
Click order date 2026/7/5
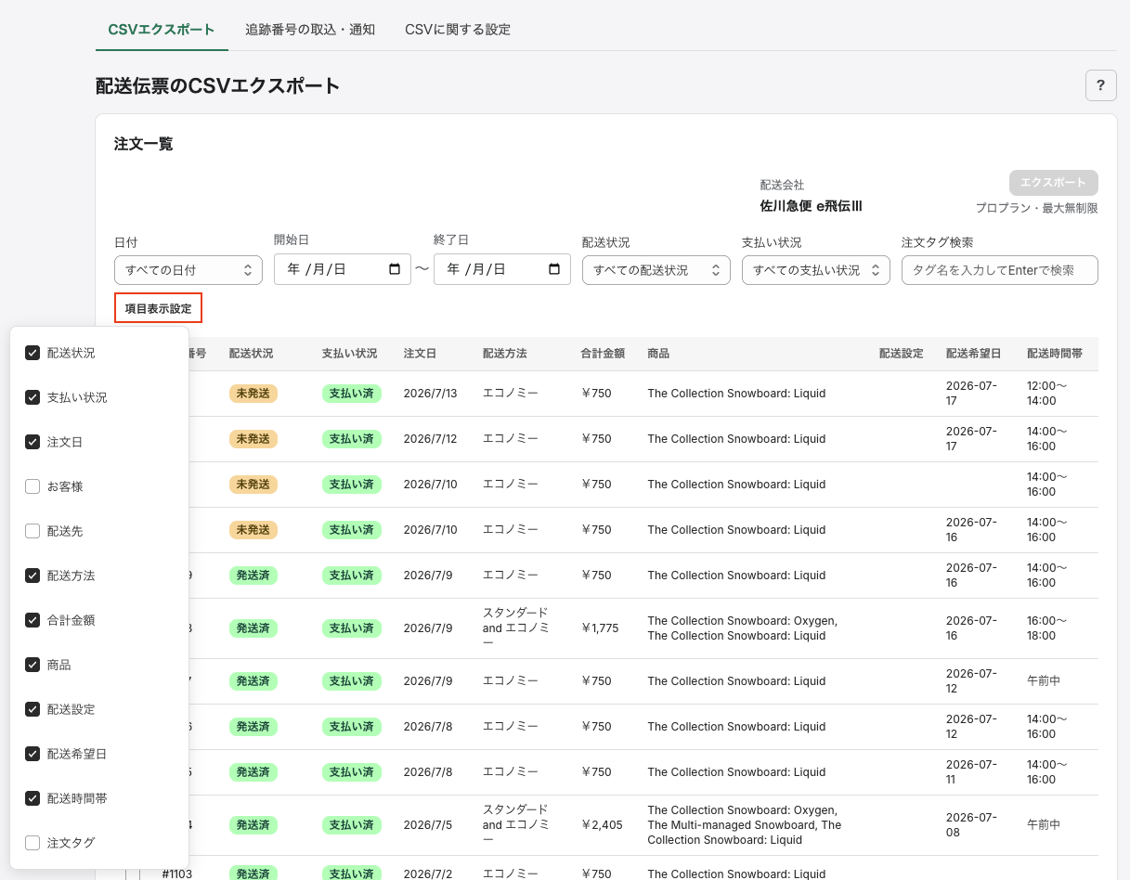coord(428,825)
